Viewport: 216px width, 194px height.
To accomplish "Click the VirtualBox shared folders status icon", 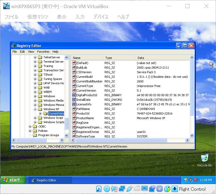I will tap(137, 189).
